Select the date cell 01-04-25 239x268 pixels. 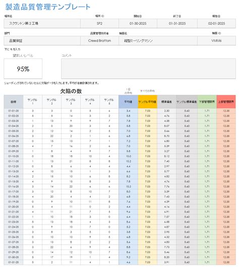click(x=14, y=126)
